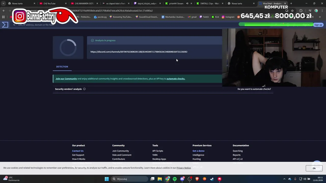Open the Twitch bookmark
Viewport: 326px width, 183px height.
click(204, 17)
